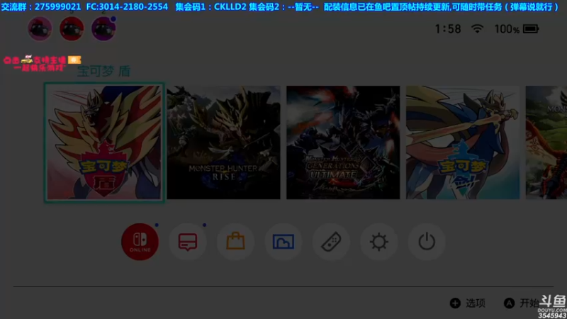
Task: Open the News icon
Action: pyautogui.click(x=188, y=242)
